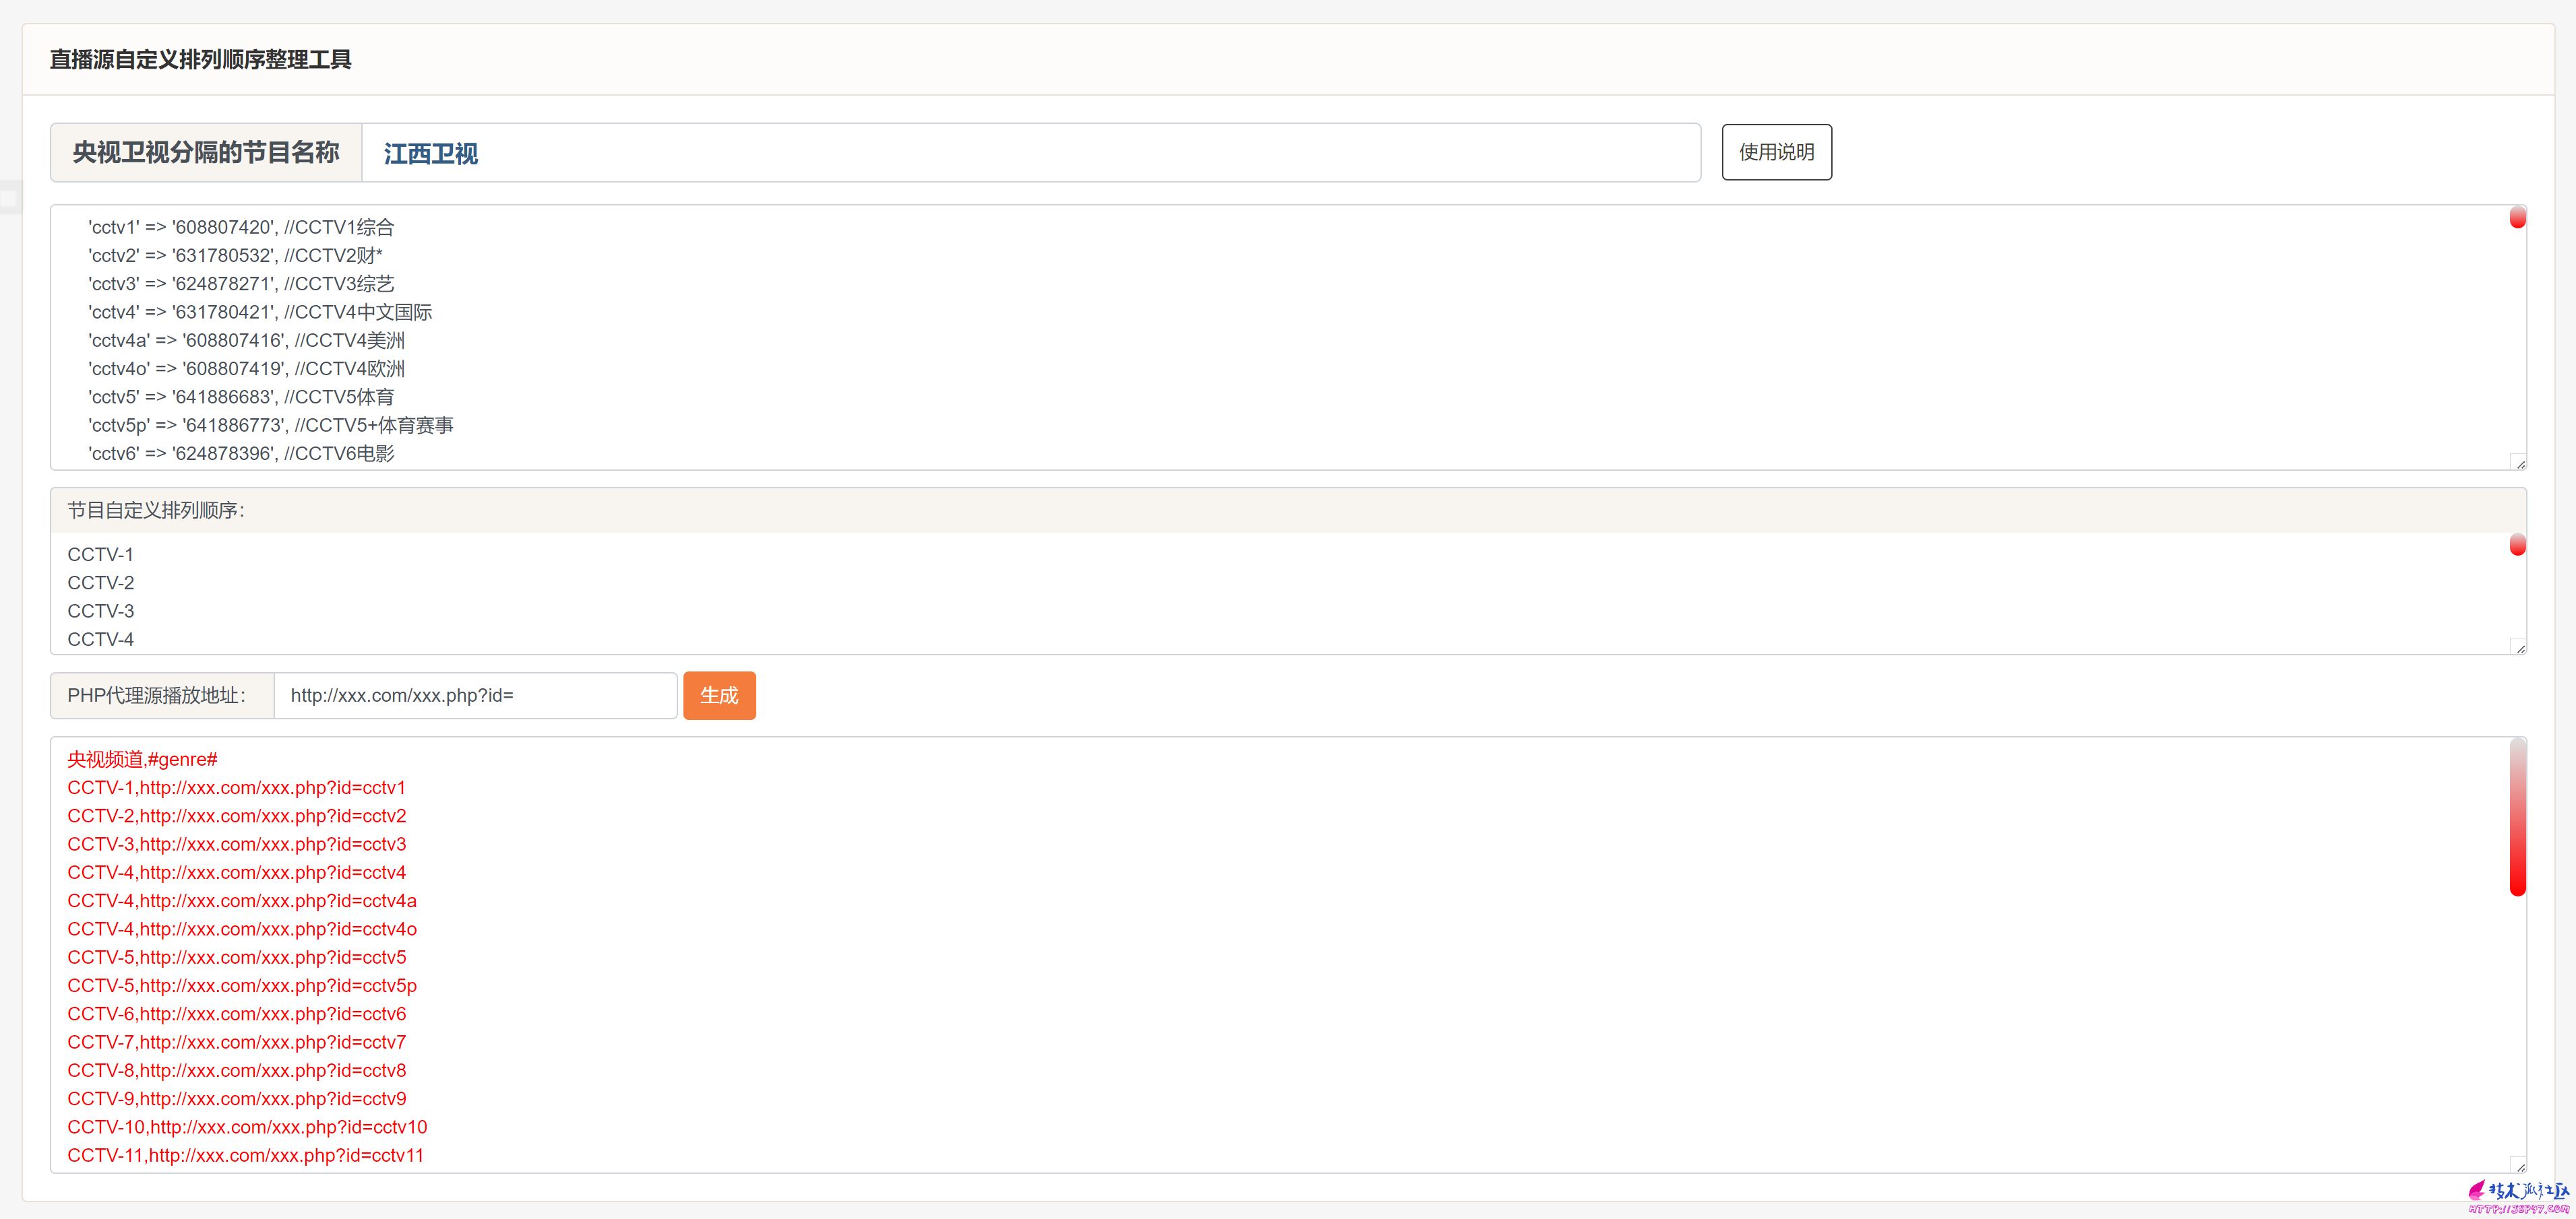Click the 央视卫视分隔的节目名称 label

[x=206, y=153]
